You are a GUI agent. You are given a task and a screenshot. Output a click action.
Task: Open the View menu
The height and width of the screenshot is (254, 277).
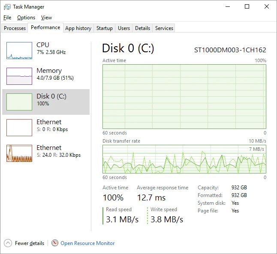click(46, 18)
